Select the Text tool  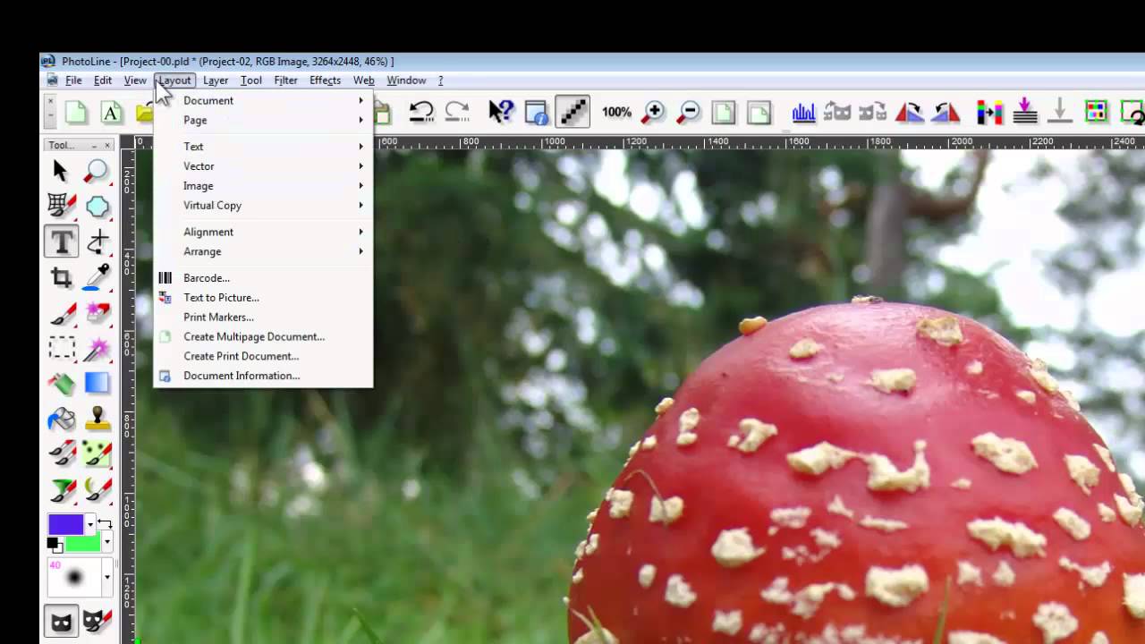[61, 241]
